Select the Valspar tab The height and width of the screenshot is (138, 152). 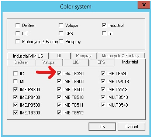[49, 62]
